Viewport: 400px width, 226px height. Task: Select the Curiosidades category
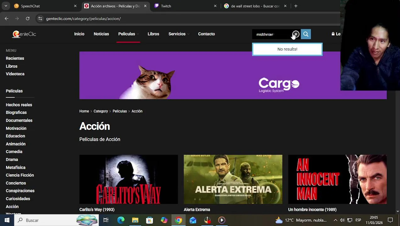point(18,199)
